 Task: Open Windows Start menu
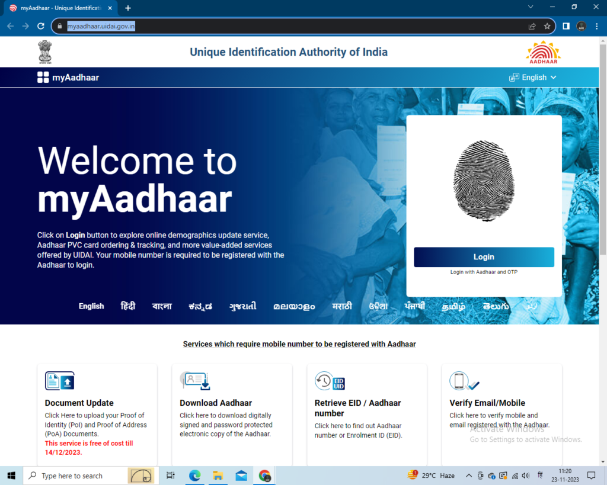click(x=11, y=476)
